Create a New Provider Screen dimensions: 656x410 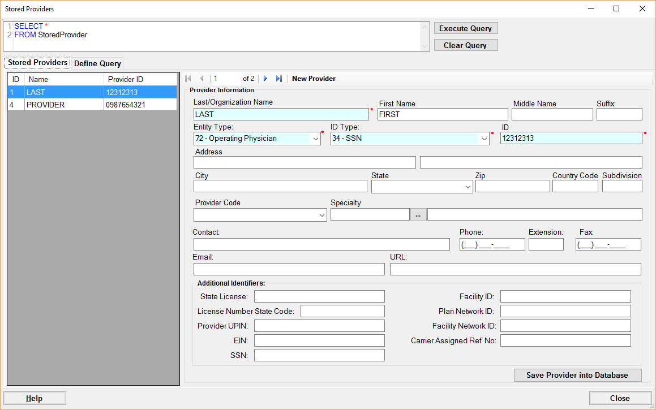[314, 79]
